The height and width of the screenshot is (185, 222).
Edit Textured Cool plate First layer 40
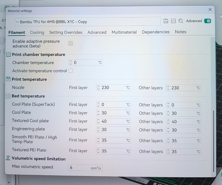113,121
